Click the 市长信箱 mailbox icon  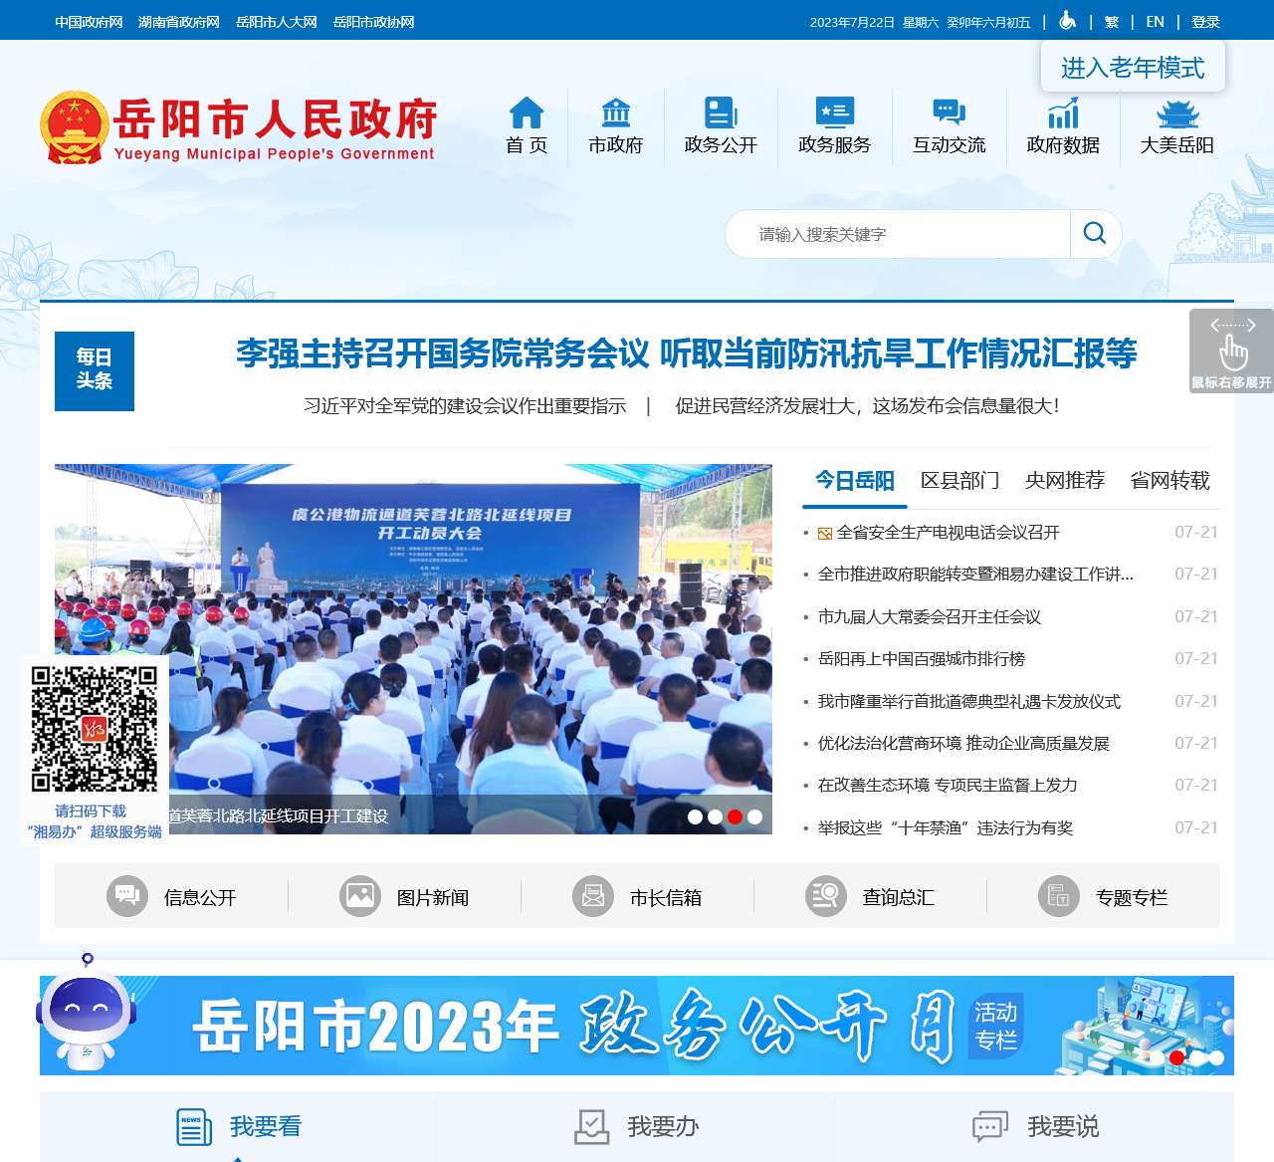(x=593, y=896)
